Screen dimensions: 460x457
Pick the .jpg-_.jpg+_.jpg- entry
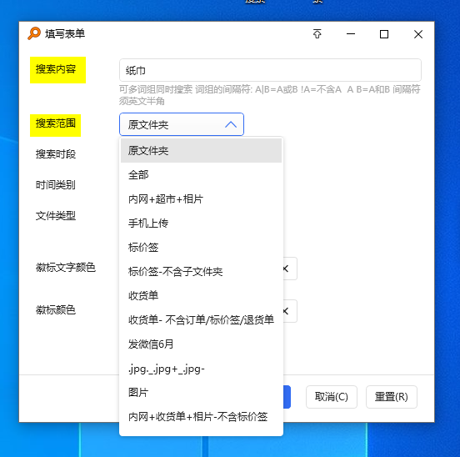coord(201,369)
